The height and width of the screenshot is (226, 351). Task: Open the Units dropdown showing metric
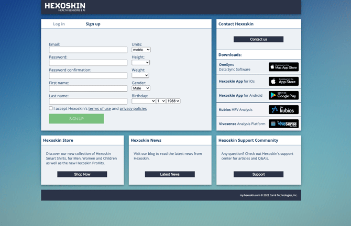click(x=141, y=50)
